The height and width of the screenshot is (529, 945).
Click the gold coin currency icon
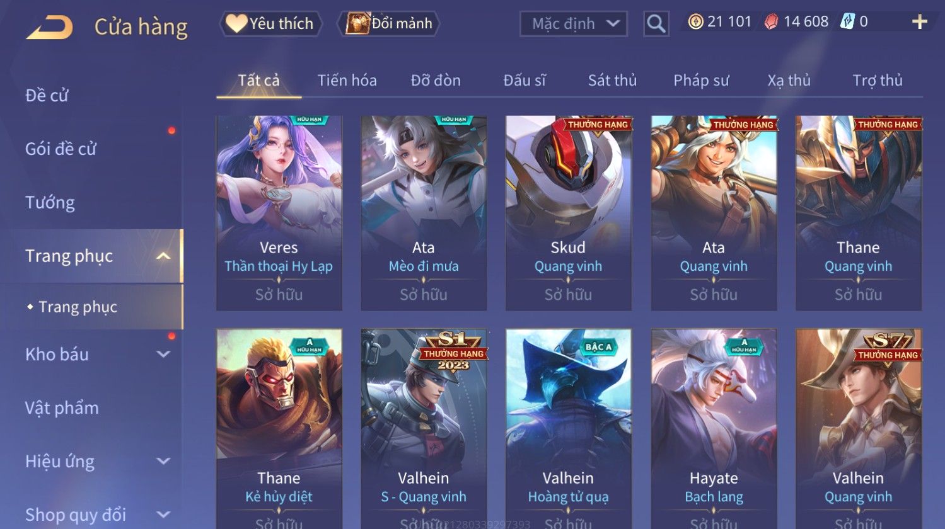pos(695,22)
